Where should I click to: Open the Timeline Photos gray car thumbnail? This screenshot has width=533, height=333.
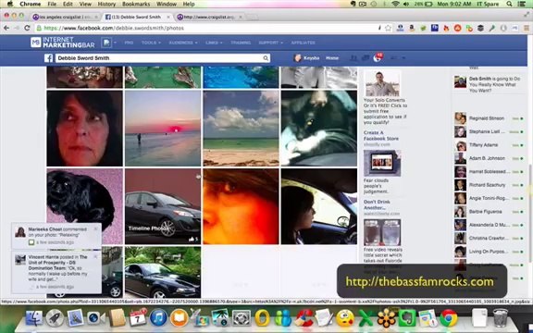click(x=163, y=206)
